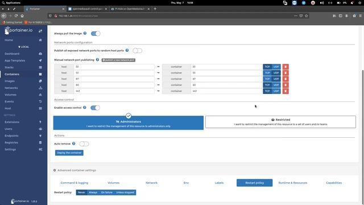Open the Network settings tab
The height and width of the screenshot is (205, 364).
151,183
